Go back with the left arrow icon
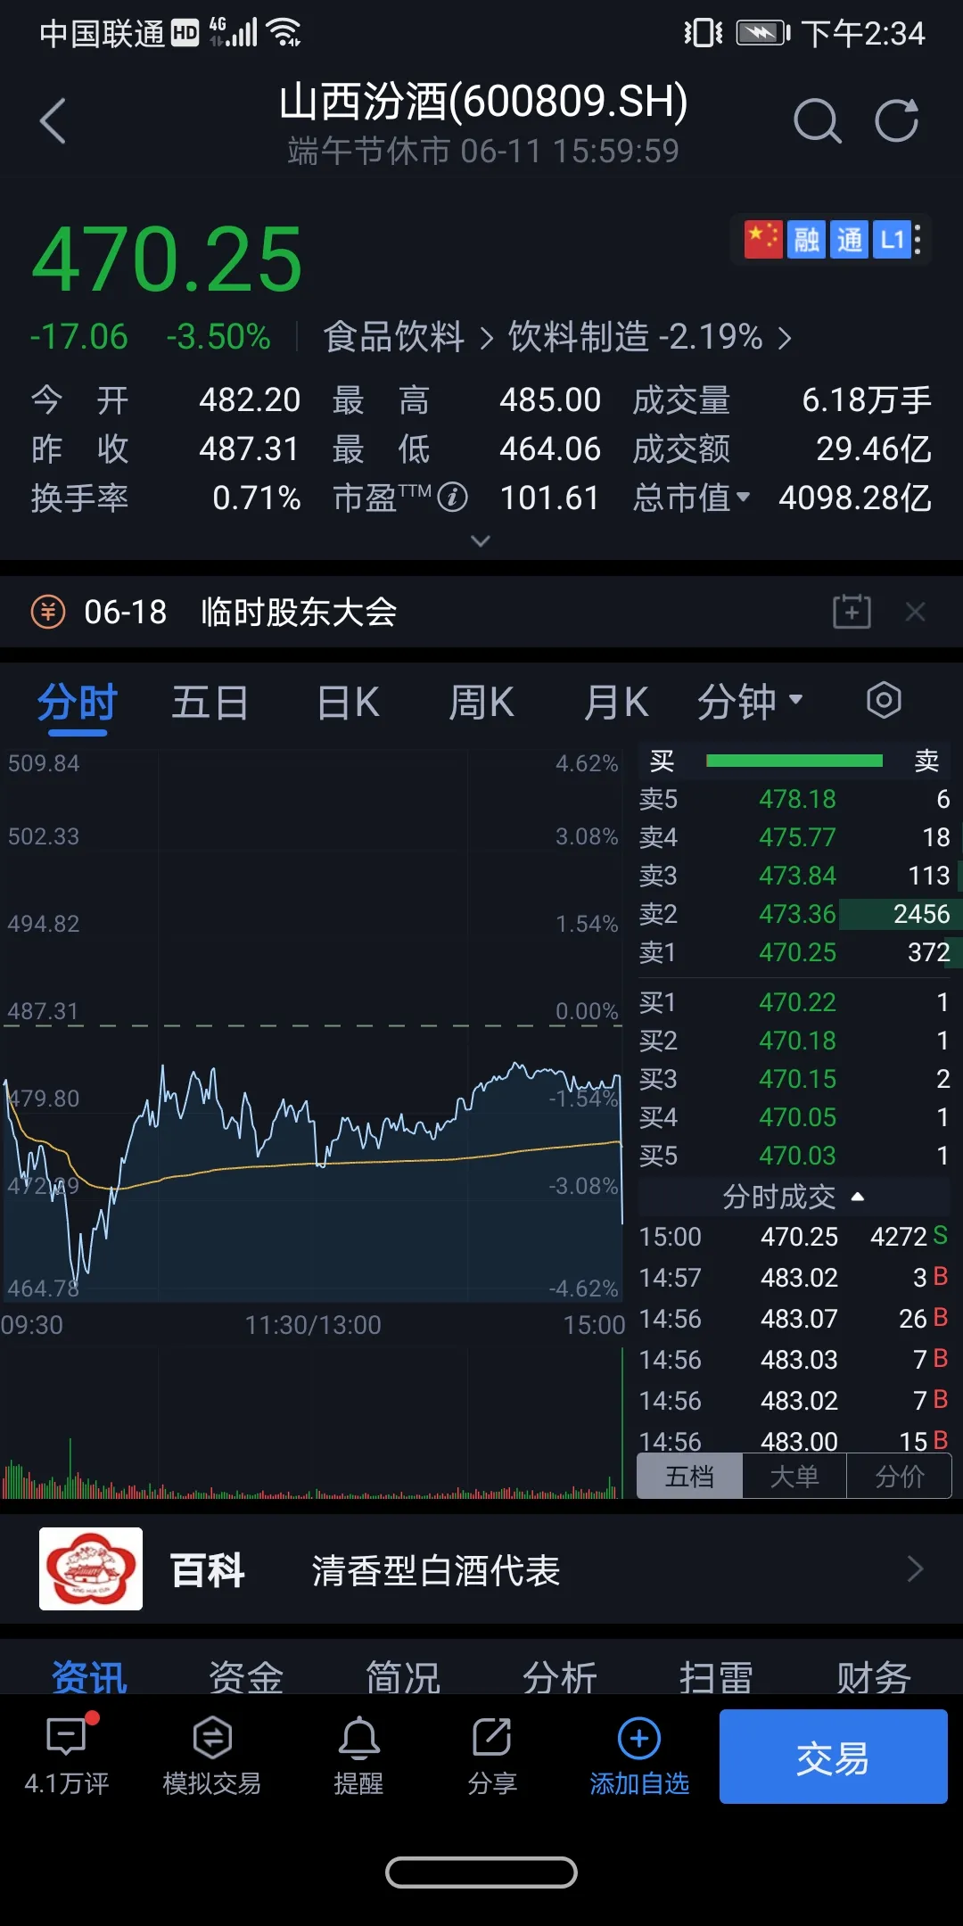The height and width of the screenshot is (1926, 963). coord(53,121)
